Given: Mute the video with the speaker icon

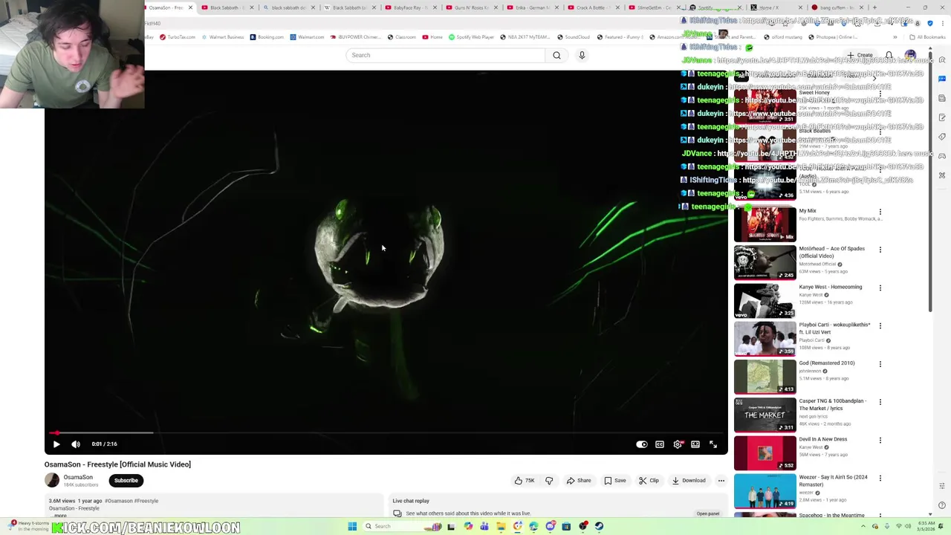Looking at the screenshot, I should tap(76, 444).
